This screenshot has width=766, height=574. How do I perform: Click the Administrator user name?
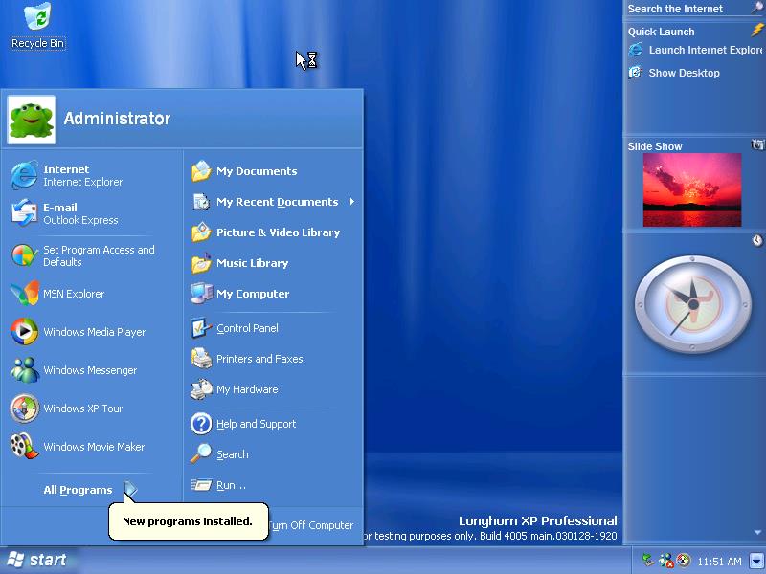117,118
